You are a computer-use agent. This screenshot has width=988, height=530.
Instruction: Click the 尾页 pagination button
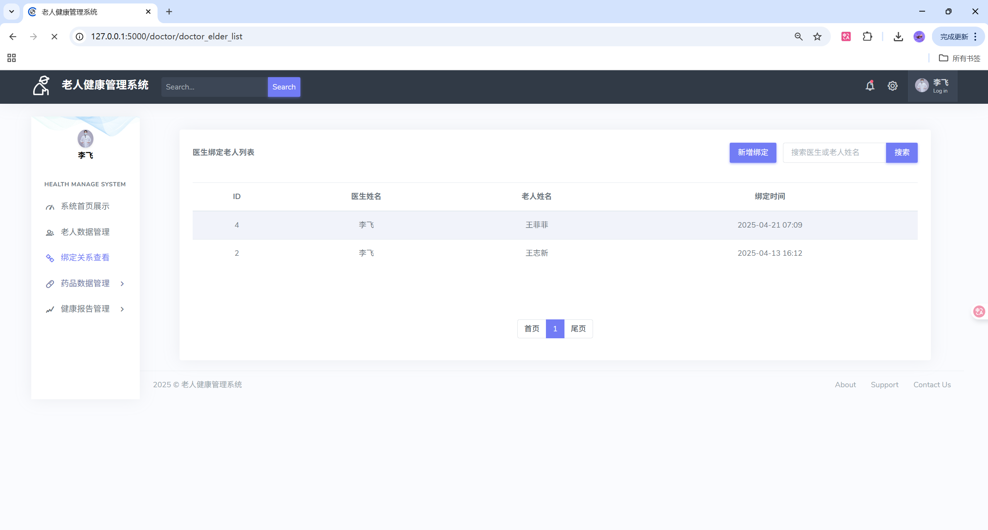coord(578,329)
